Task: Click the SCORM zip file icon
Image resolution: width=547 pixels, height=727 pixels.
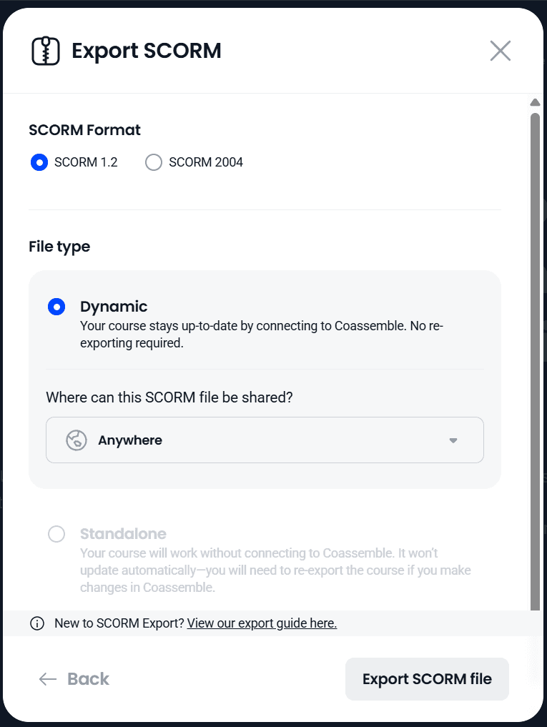Action: (46, 51)
